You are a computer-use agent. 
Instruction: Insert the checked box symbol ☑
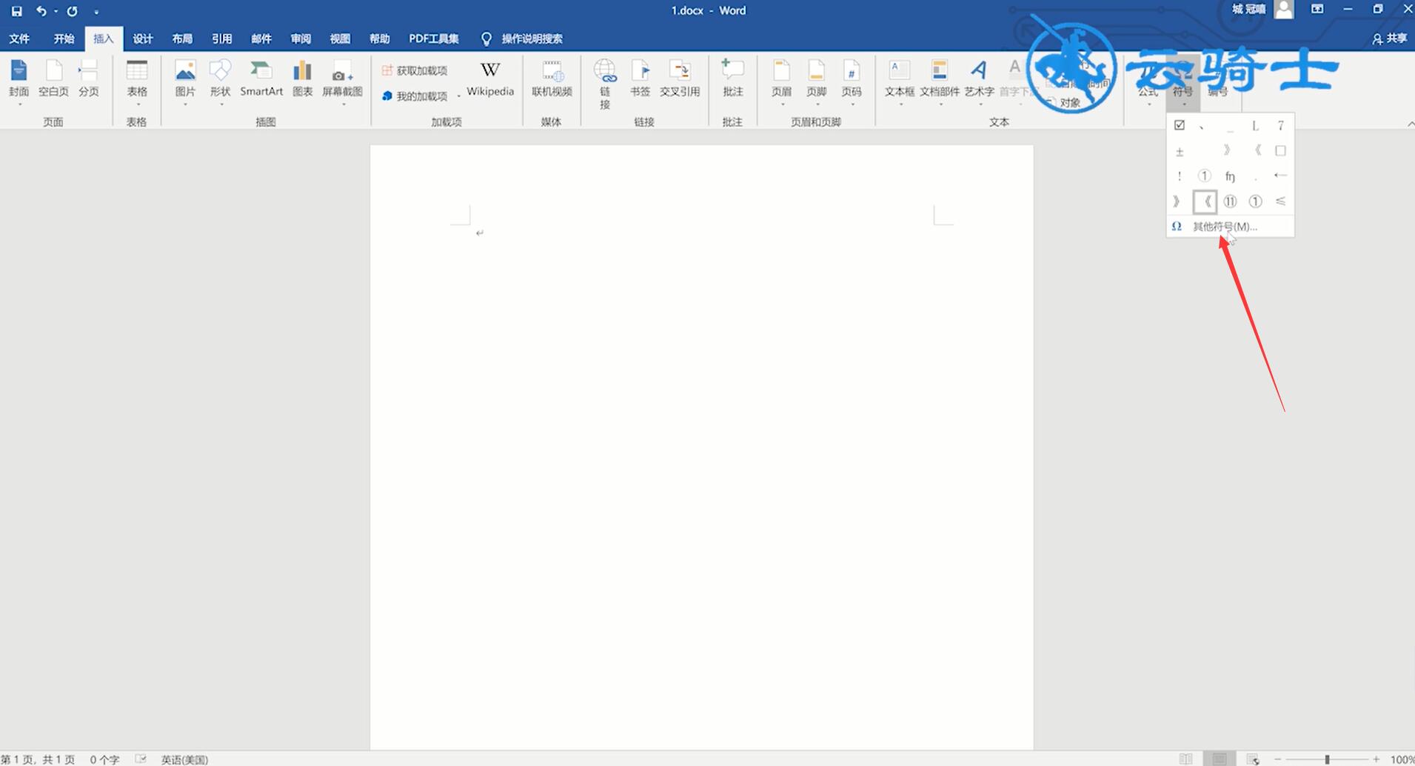pyautogui.click(x=1180, y=125)
